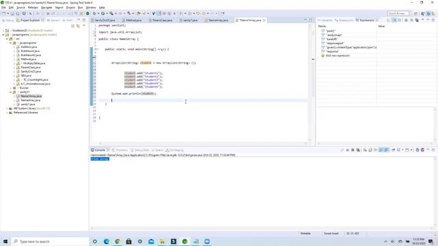This screenshot has height=246, width=438.
Task: Remove all expressions via double-X icon
Action: tap(417, 20)
